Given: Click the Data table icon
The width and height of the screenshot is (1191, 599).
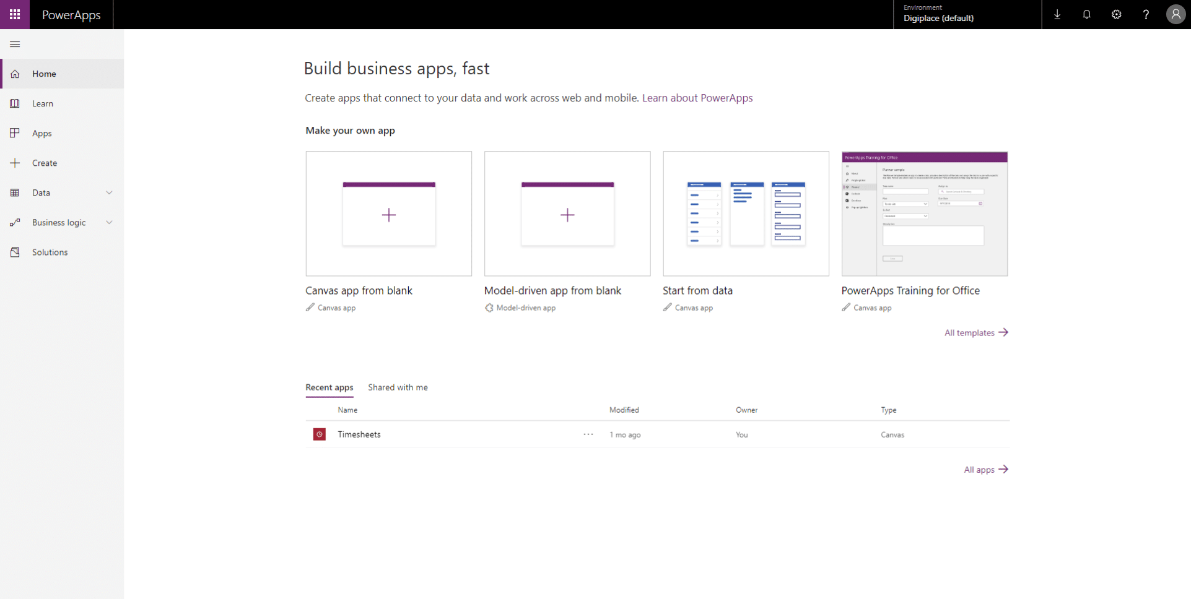Looking at the screenshot, I should [15, 192].
